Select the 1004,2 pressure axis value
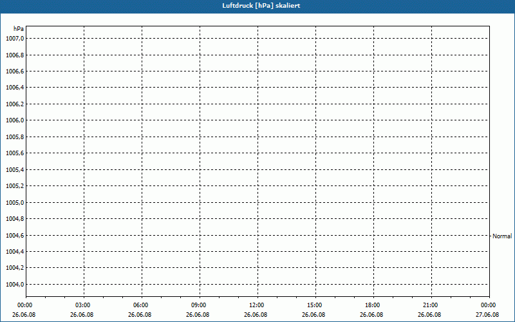Screen dimensions: 515x322 point(15,269)
